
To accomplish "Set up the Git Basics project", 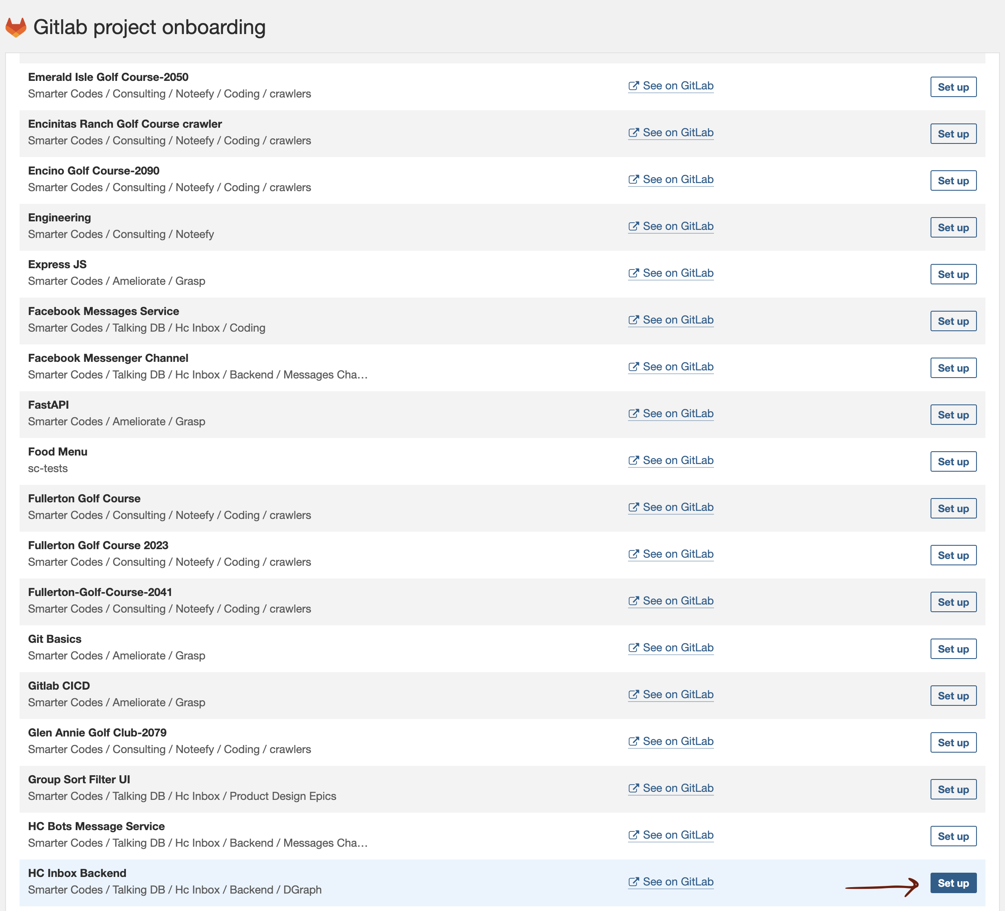I will coord(953,649).
